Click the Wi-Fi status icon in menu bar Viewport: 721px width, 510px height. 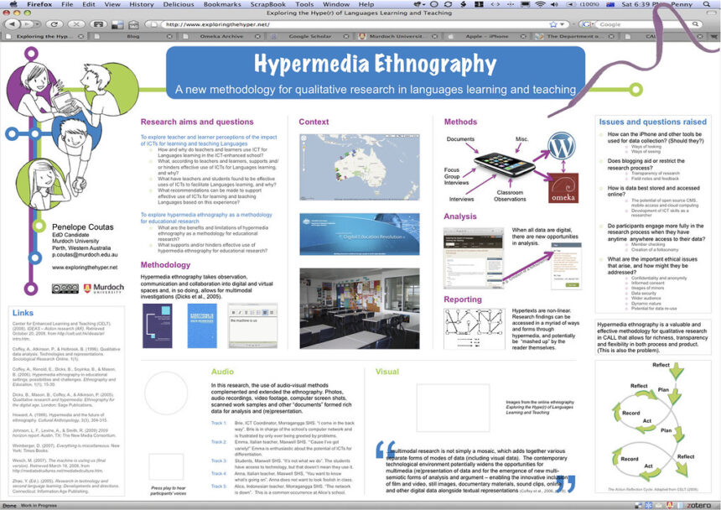540,4
